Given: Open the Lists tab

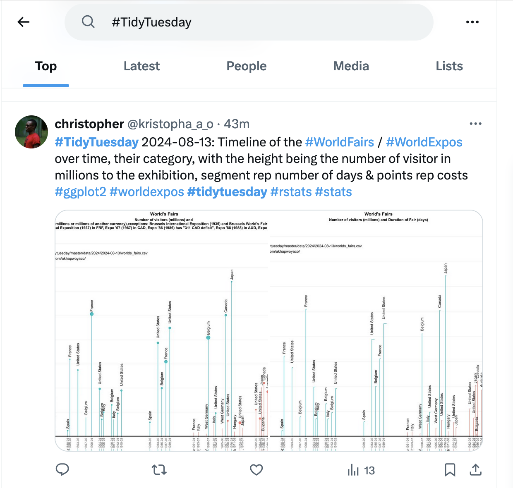Looking at the screenshot, I should (x=449, y=66).
